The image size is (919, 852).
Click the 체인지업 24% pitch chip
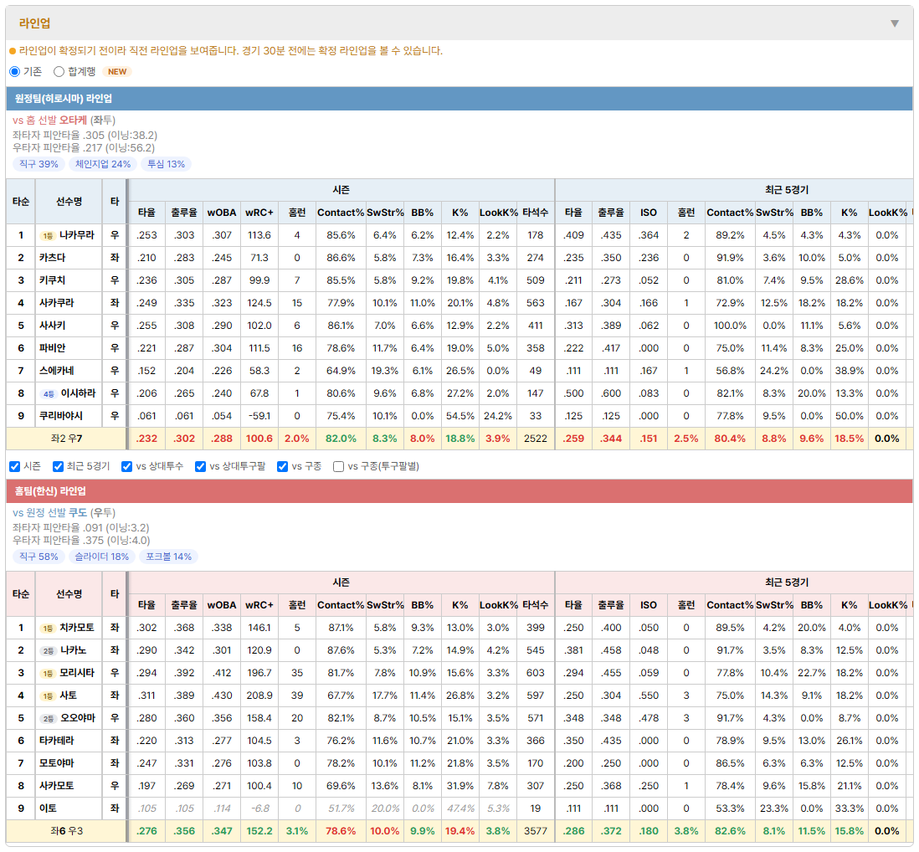point(103,164)
